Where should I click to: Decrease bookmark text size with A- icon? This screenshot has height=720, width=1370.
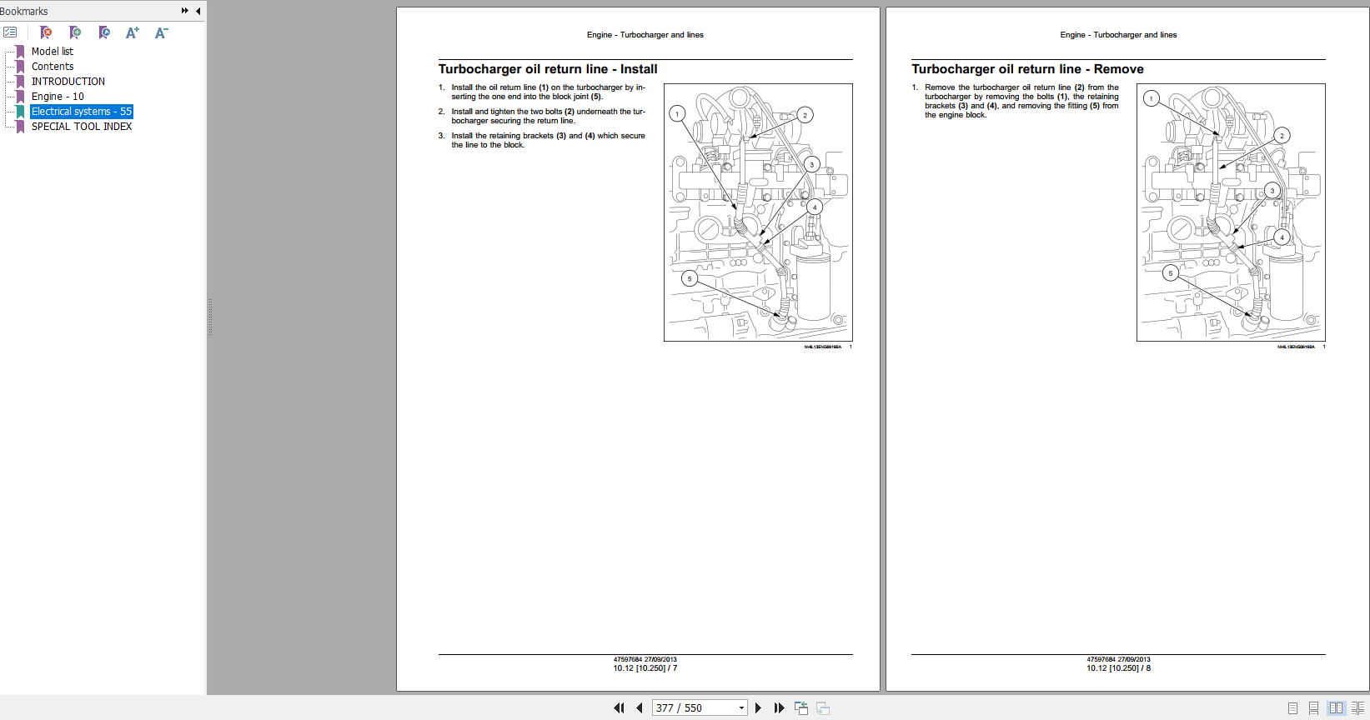tap(161, 32)
